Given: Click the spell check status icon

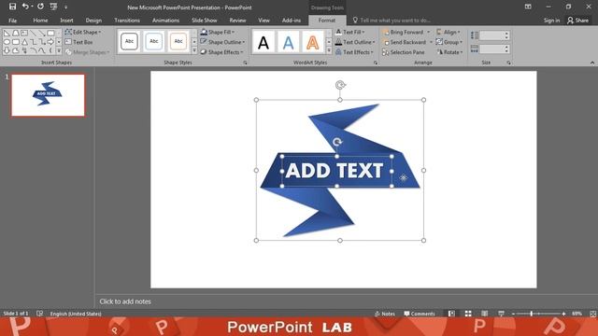Looking at the screenshot, I should [x=39, y=314].
